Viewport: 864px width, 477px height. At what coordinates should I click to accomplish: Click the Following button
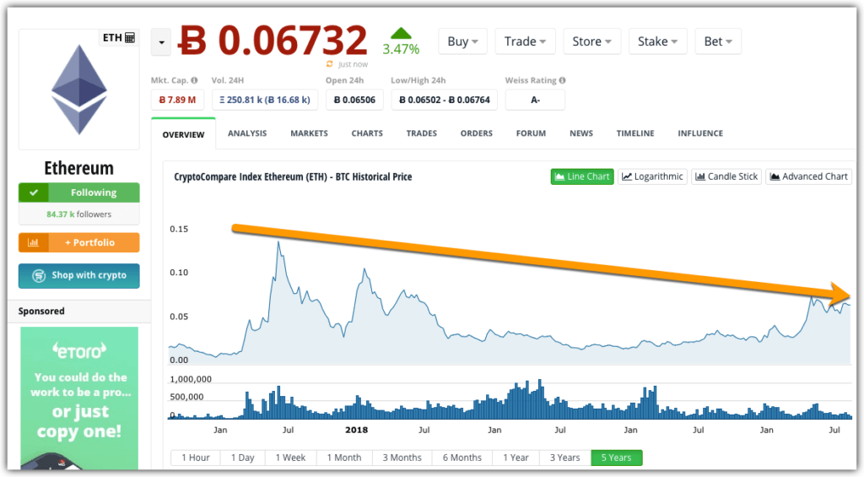78,192
